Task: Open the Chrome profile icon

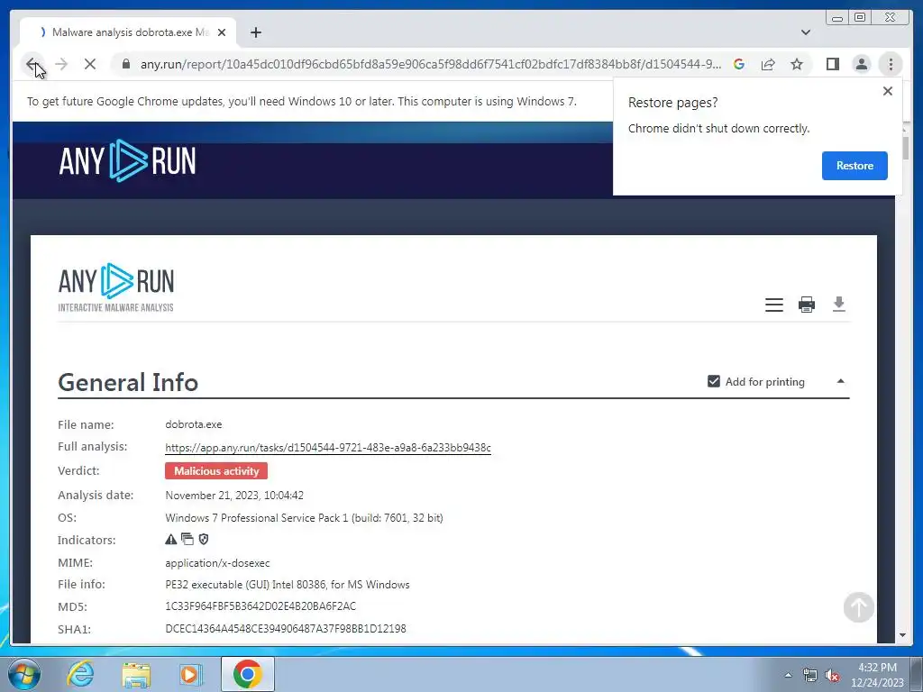Action: [861, 64]
